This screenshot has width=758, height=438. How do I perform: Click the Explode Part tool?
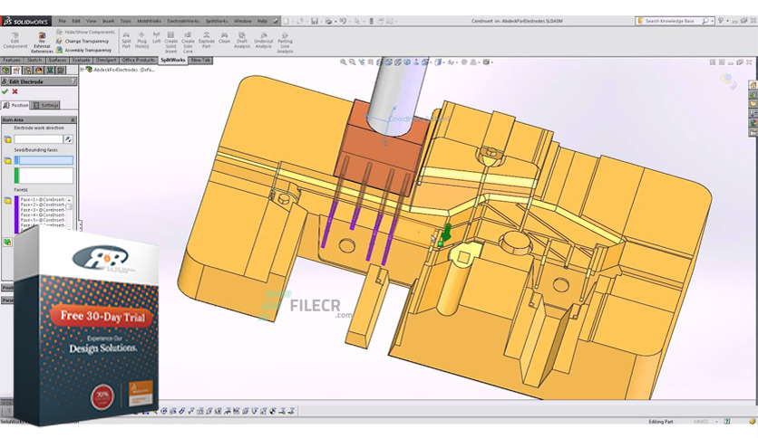coord(207,40)
